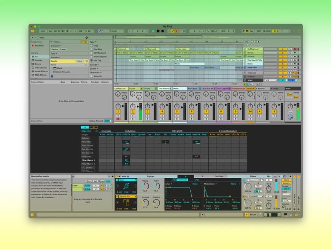Image resolution: width=331 pixels, height=249 pixels.
Task: Click the Stop button in transport
Action: 158,31
